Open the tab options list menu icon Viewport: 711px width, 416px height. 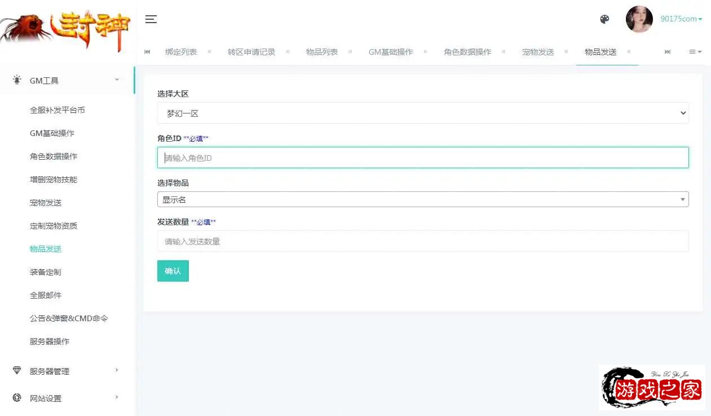(695, 52)
